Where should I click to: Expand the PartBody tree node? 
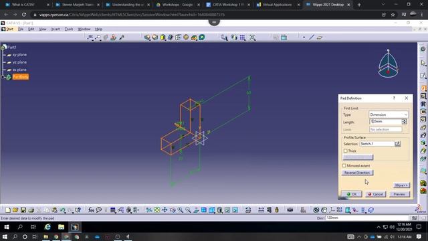(x=3, y=78)
